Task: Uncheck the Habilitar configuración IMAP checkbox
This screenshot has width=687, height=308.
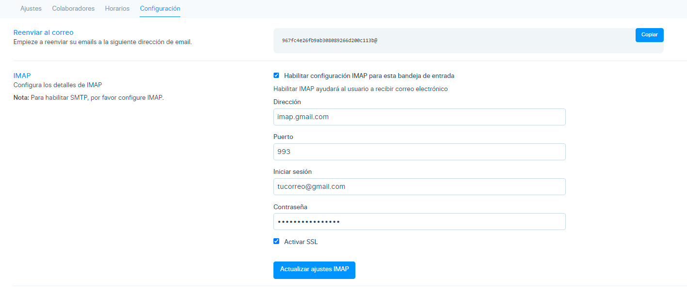Action: pyautogui.click(x=276, y=76)
